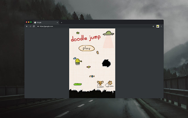Click the red close window button

pos(26,22)
